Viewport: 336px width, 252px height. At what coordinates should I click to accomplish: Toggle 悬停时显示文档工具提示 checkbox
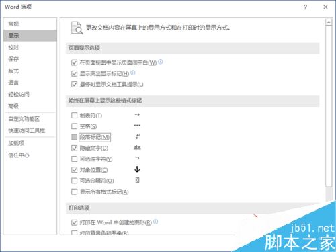74,85
